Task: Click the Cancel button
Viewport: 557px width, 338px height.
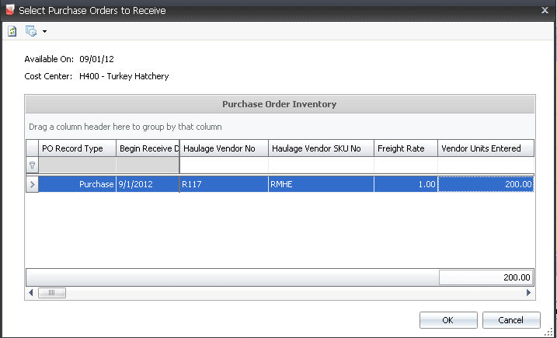Action: click(511, 320)
